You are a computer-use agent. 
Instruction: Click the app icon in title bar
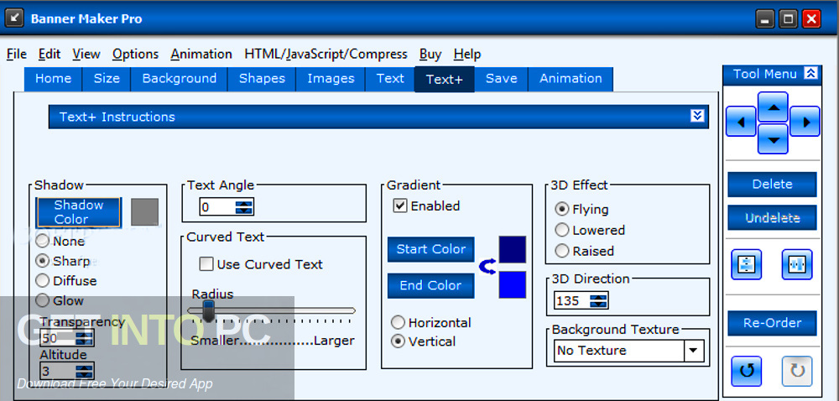pyautogui.click(x=14, y=18)
